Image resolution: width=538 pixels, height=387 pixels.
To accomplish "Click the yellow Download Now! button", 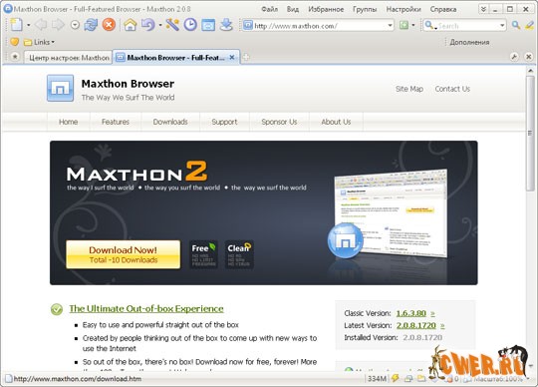I will pyautogui.click(x=124, y=254).
